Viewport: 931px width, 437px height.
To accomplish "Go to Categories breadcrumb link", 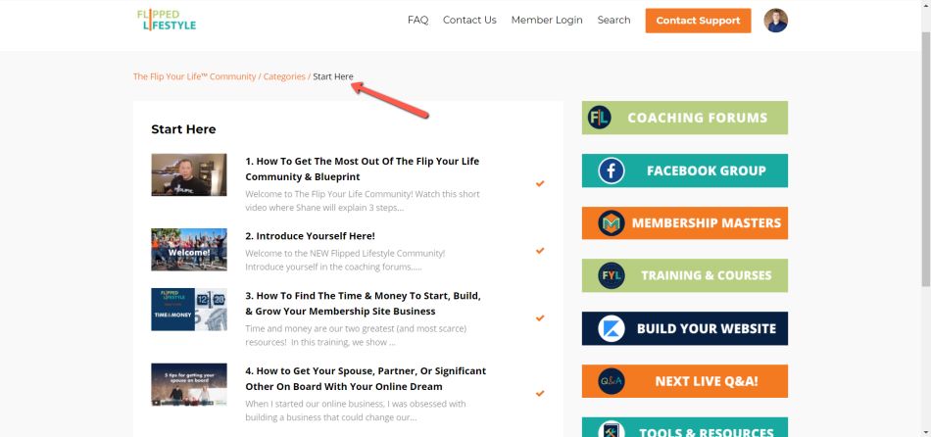I will point(284,76).
